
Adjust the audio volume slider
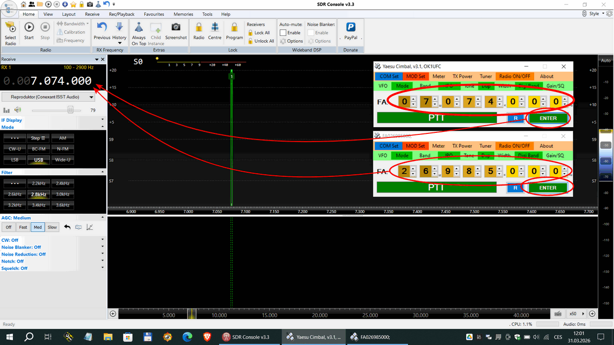71,110
